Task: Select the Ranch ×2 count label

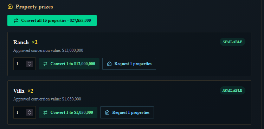Action: point(34,42)
